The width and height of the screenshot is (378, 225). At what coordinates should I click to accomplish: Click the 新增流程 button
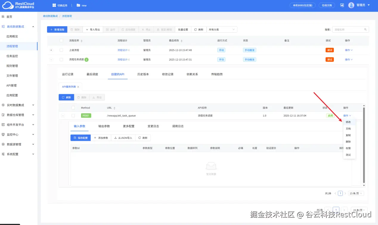[x=57, y=29]
